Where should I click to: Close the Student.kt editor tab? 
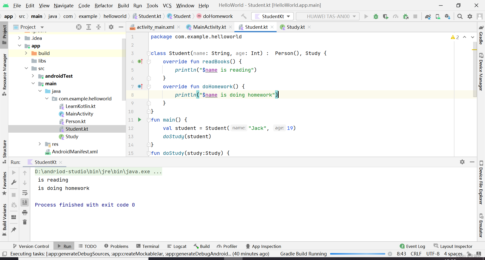[x=272, y=27]
